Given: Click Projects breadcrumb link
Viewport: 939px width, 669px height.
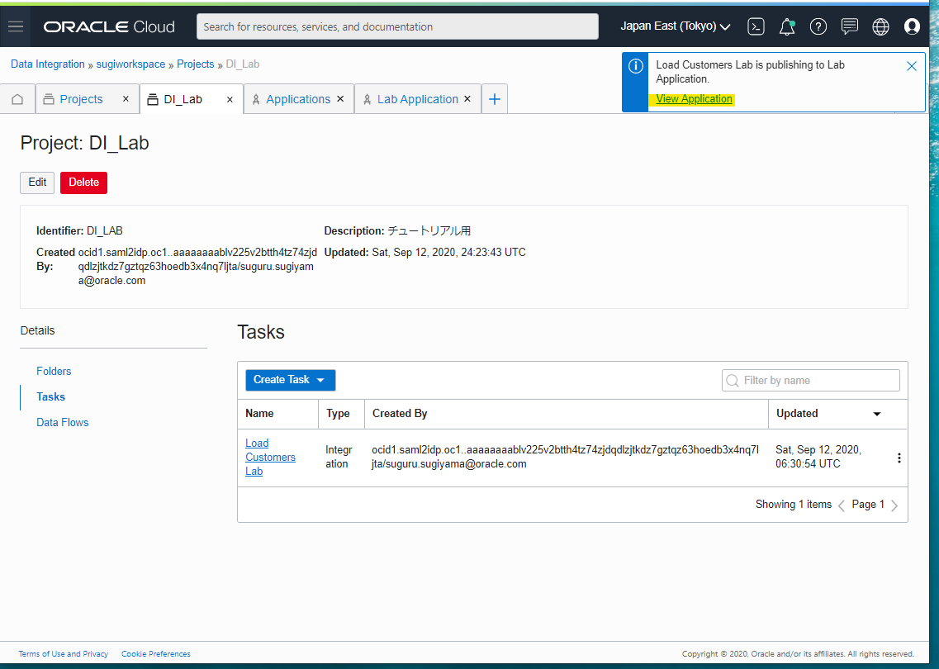Looking at the screenshot, I should coord(195,64).
